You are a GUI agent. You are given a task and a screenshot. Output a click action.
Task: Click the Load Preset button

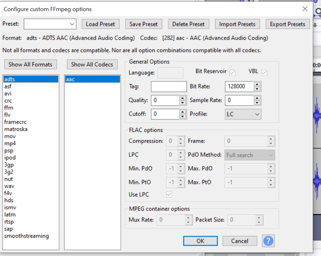[x=100, y=24]
